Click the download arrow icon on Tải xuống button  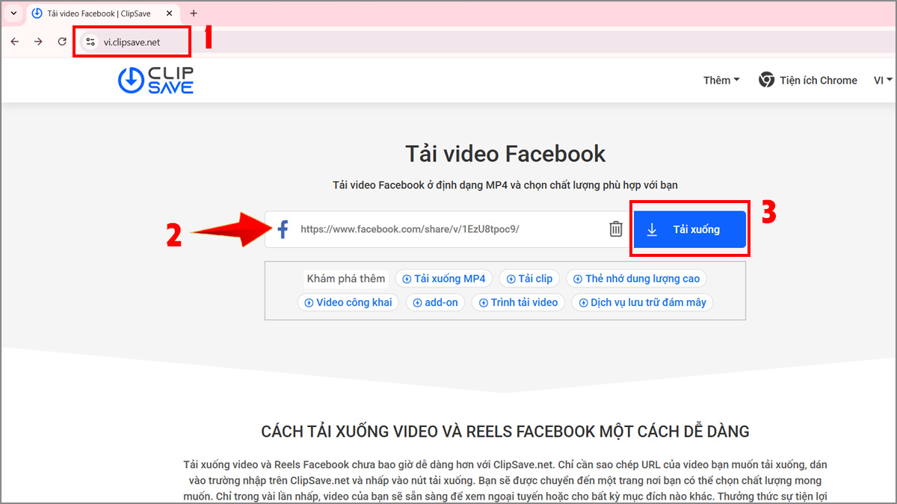point(652,228)
